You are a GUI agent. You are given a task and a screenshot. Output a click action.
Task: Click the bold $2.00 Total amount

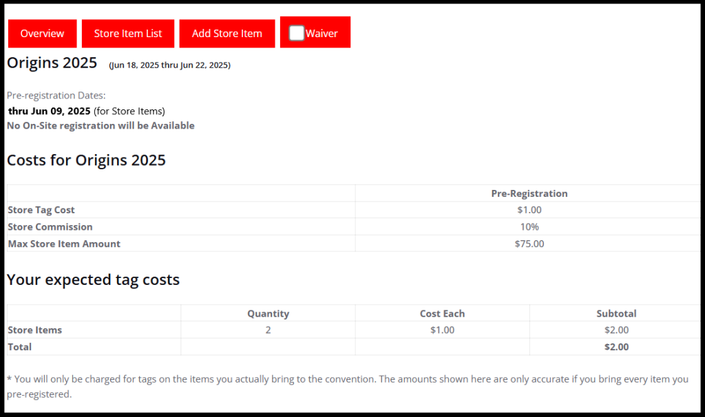616,347
